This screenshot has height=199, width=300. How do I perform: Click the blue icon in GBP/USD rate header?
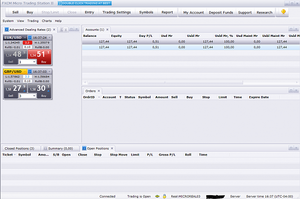[x=30, y=71]
